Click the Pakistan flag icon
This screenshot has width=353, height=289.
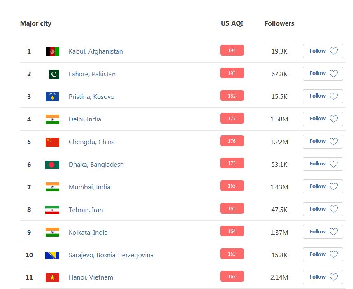click(x=54, y=74)
